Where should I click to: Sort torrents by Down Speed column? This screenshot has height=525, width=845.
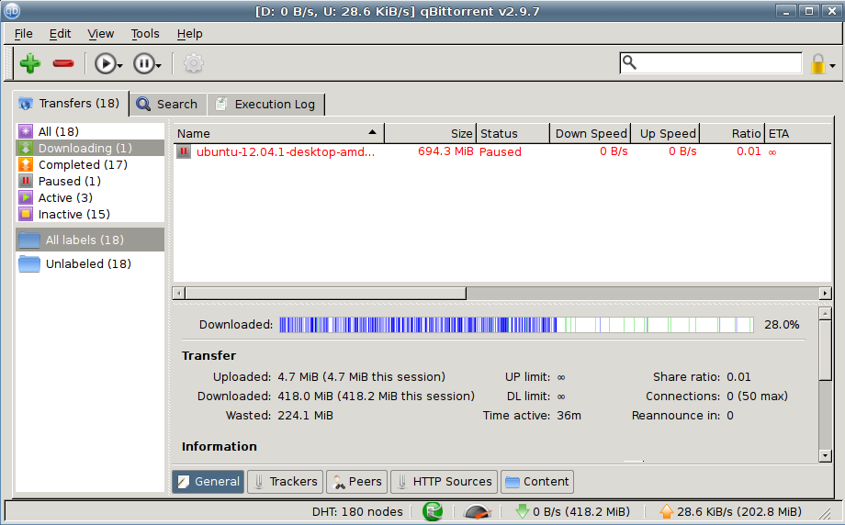tap(590, 133)
